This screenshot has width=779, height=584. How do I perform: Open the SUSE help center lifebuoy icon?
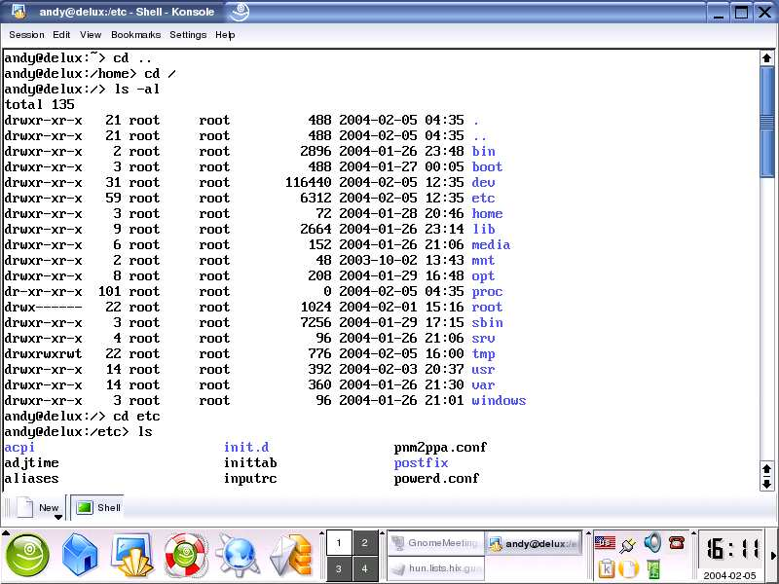[x=186, y=555]
